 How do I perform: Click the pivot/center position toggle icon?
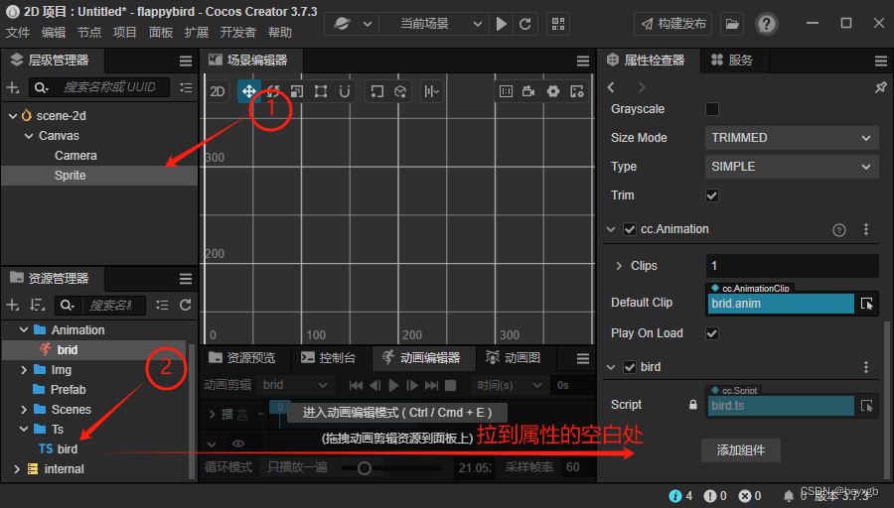(x=376, y=91)
